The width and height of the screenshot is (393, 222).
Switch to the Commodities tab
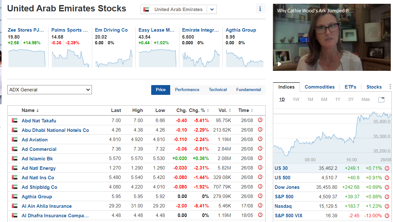pos(319,87)
